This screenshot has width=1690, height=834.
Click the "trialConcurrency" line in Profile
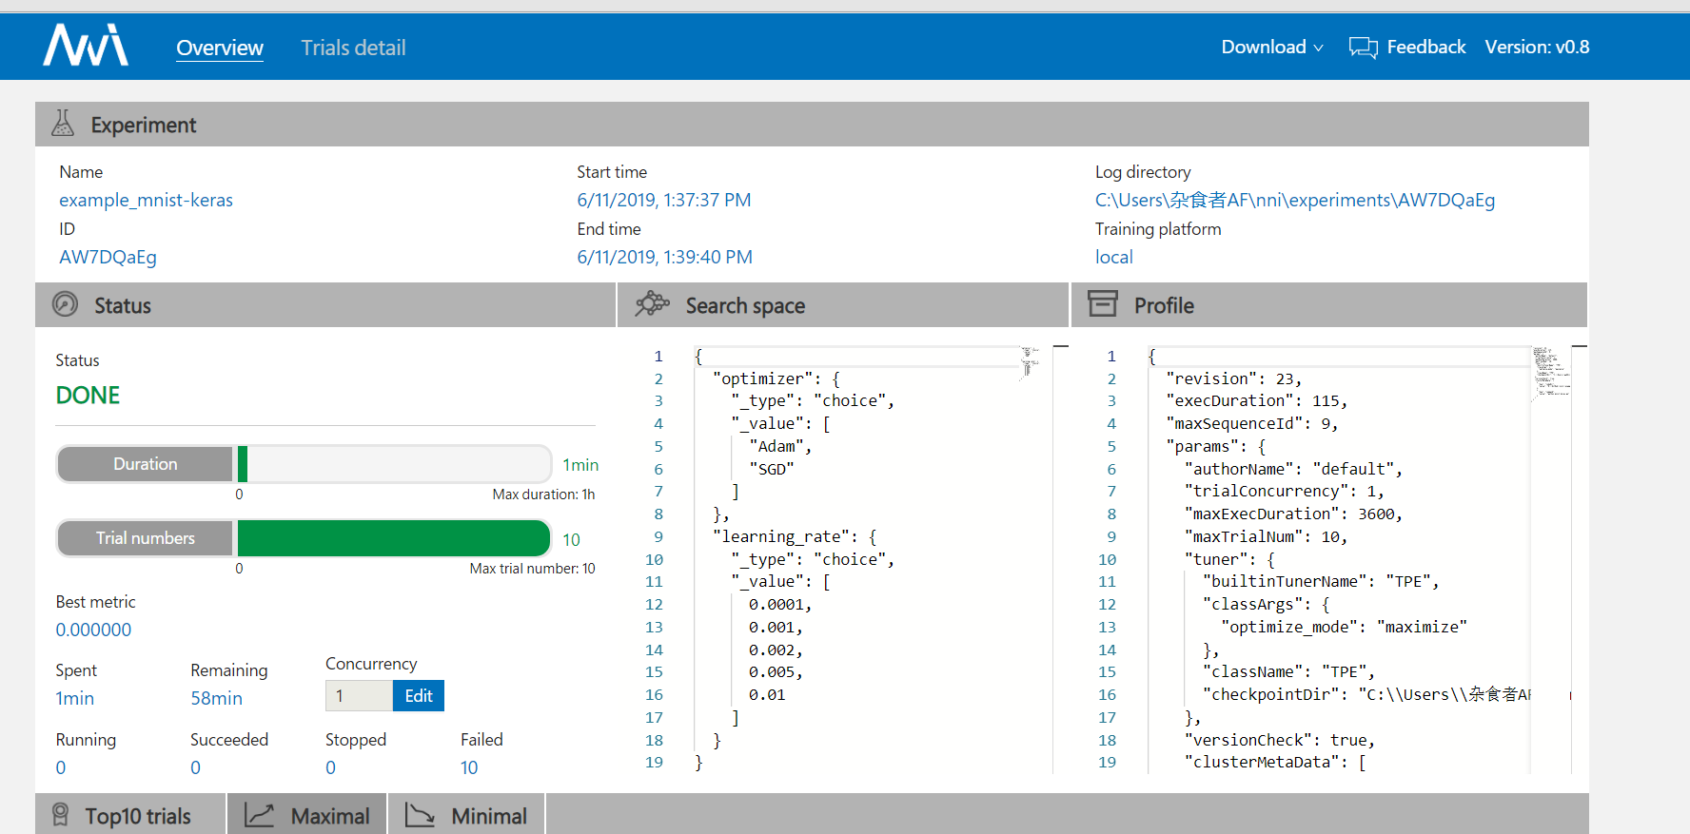(x=1284, y=491)
